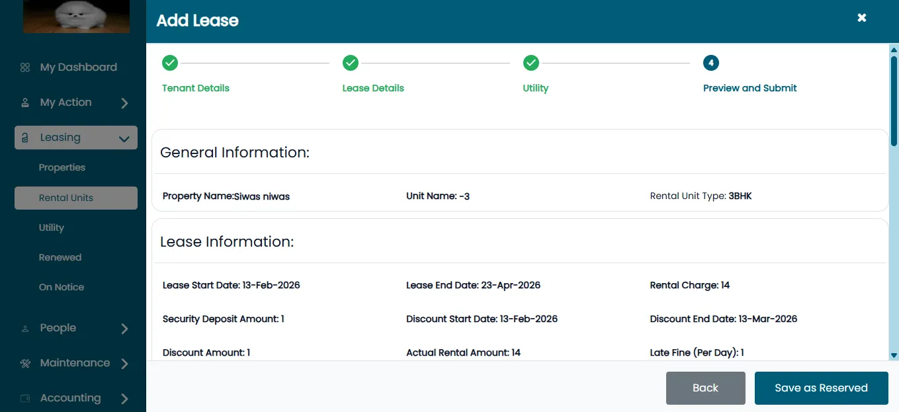
Task: Click the People sidebar icon
Action: (25, 328)
